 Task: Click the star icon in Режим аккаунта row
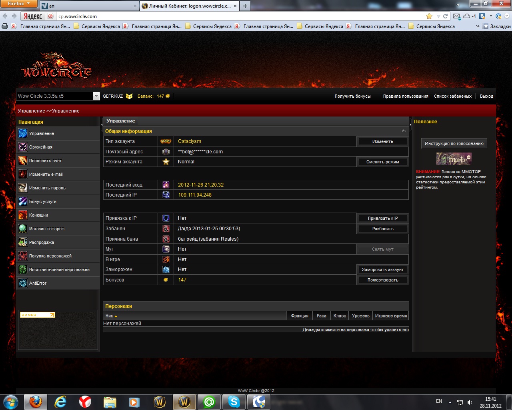[x=166, y=162]
